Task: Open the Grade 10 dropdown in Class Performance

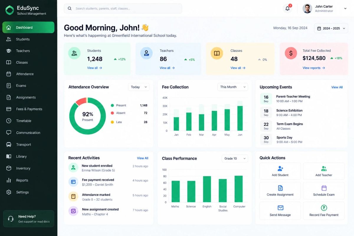Action: [235, 158]
